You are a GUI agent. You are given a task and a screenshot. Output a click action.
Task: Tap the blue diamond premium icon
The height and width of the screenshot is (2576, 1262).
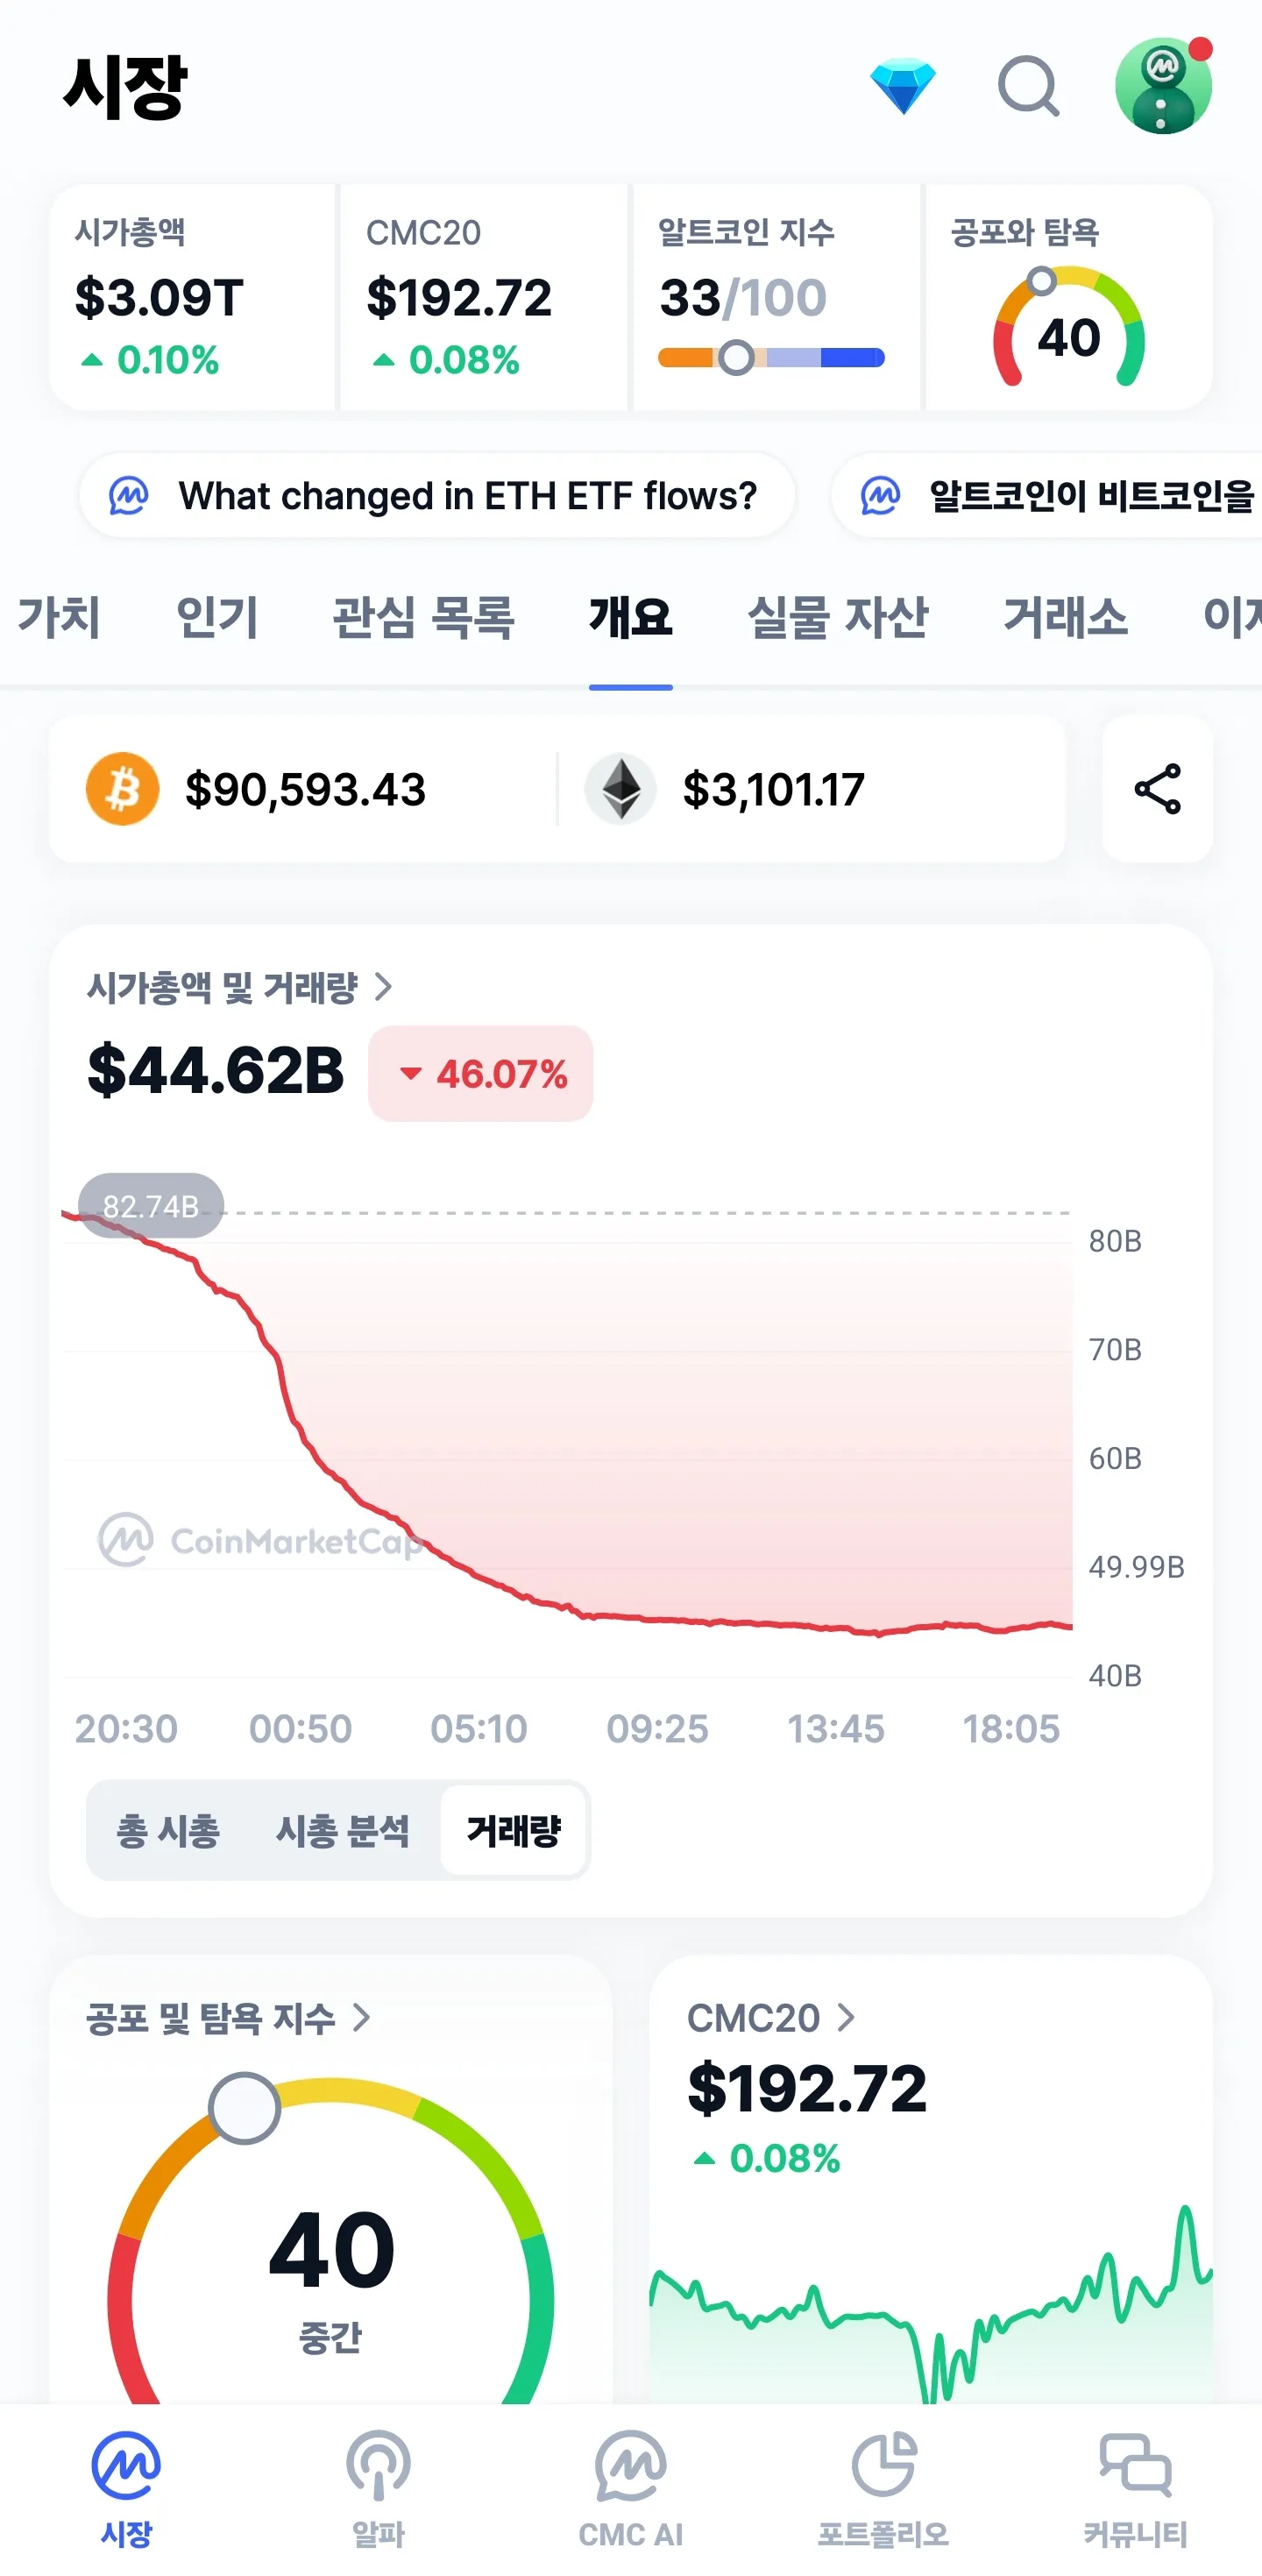pyautogui.click(x=902, y=86)
